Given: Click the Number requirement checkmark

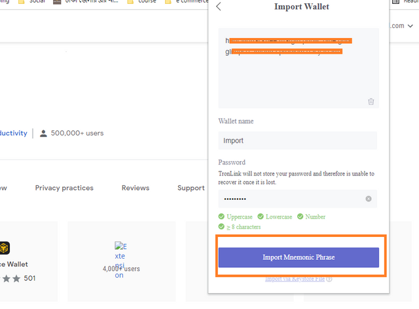Looking at the screenshot, I should [301, 217].
